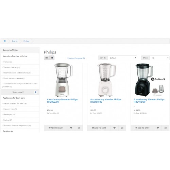Open the Hairdryers category link
The width and height of the screenshot is (170, 170).
click(x=9, y=115)
